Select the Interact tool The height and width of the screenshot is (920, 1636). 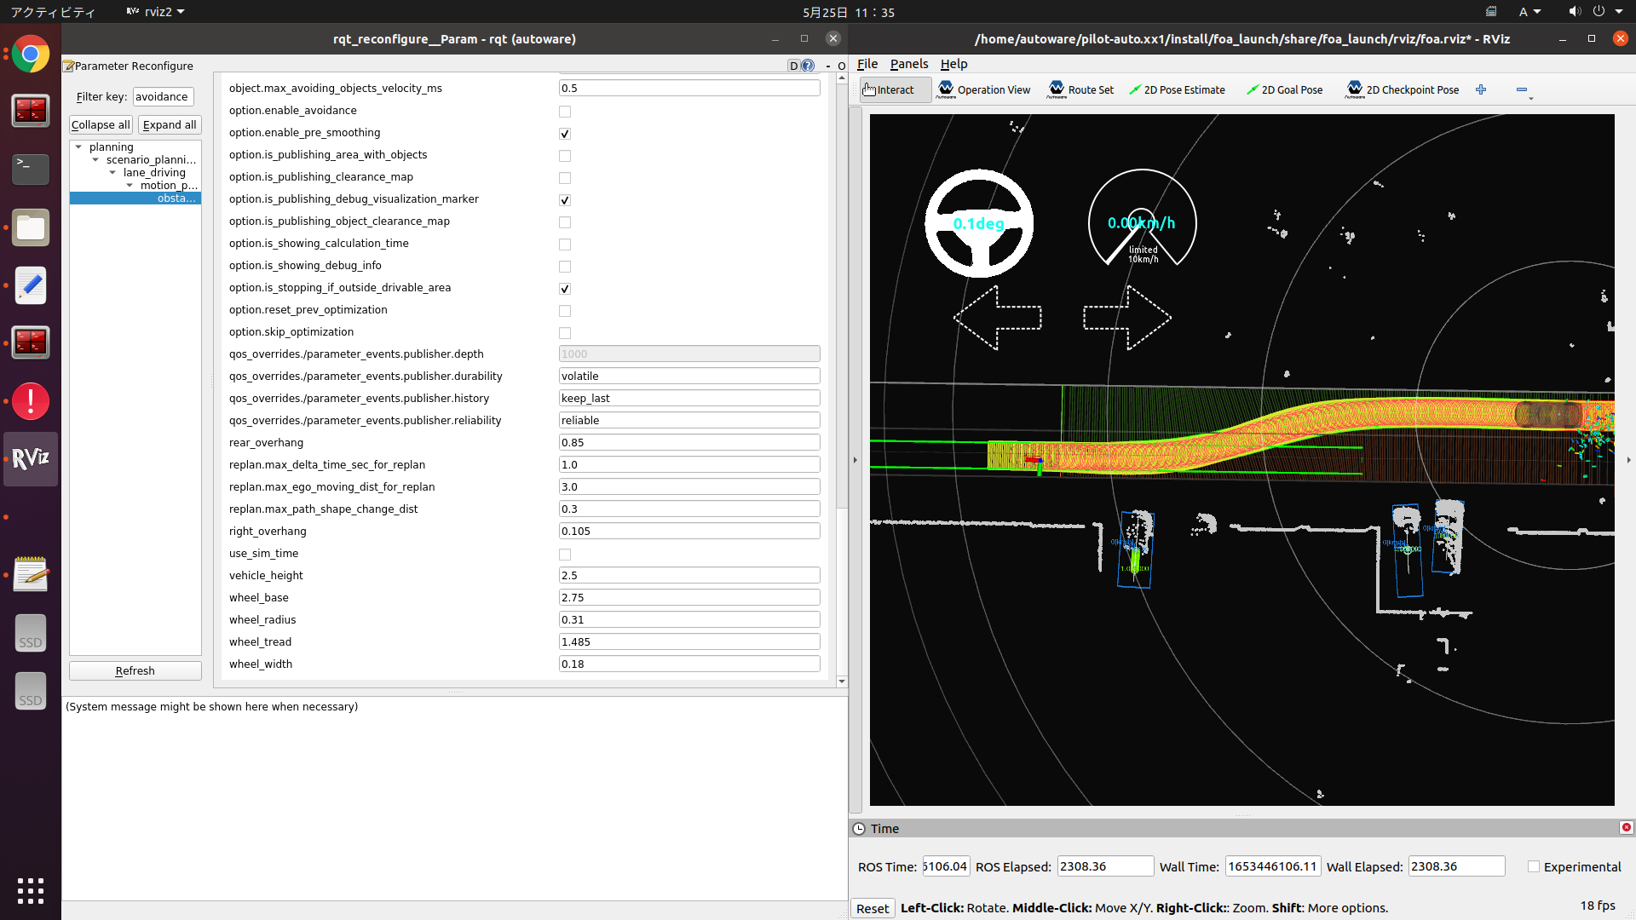(x=895, y=89)
